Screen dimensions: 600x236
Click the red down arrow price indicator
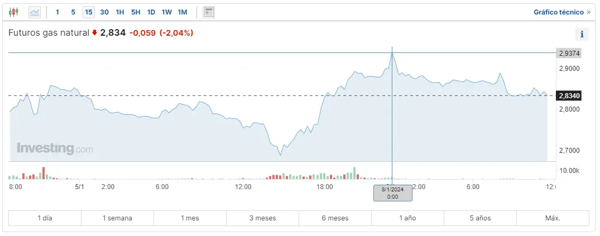(95, 33)
